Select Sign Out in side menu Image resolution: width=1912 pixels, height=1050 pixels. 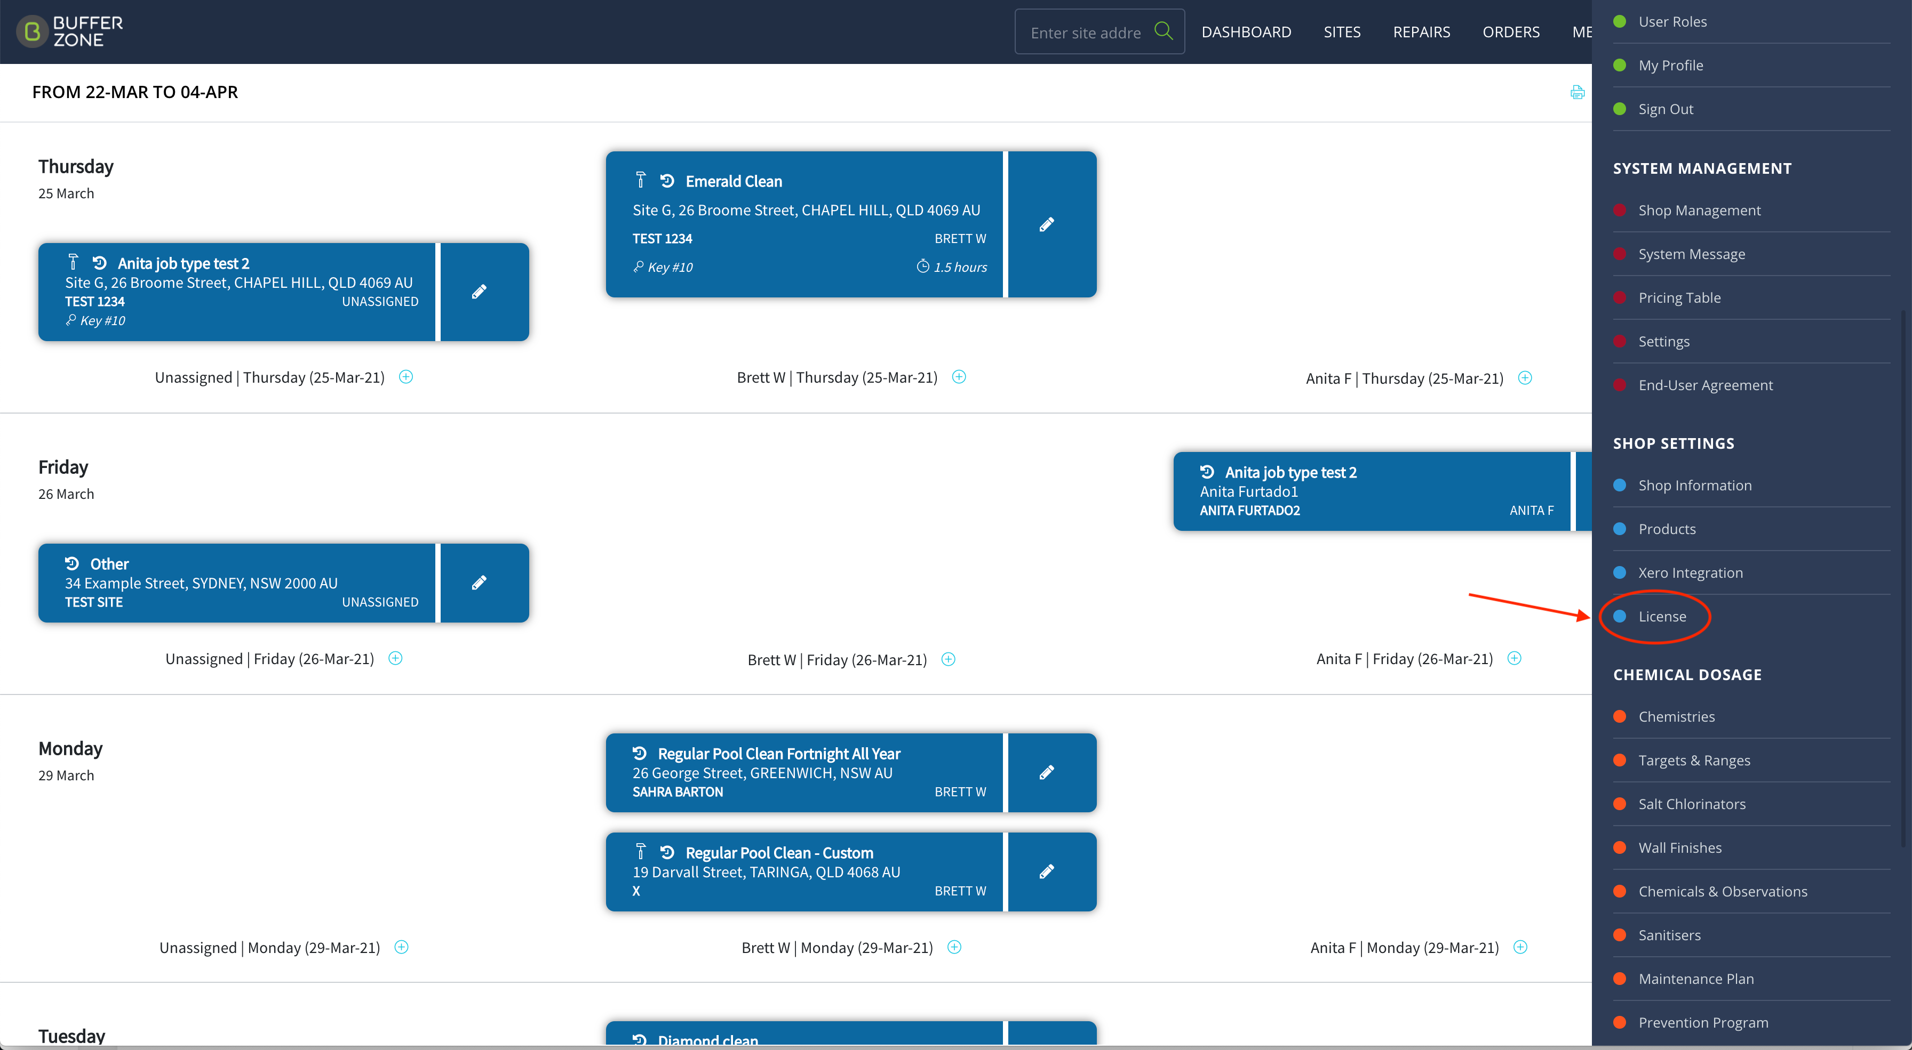[x=1751, y=109]
